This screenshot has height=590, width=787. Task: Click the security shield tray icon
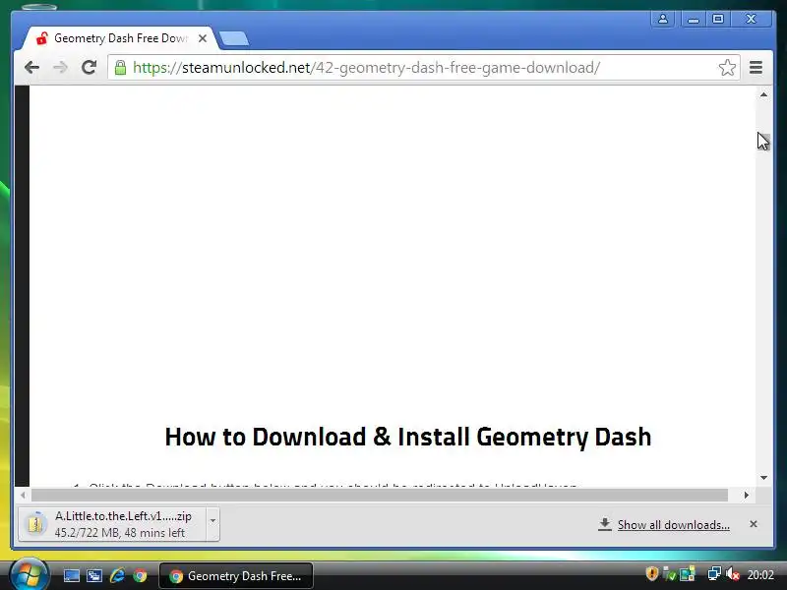pos(651,573)
